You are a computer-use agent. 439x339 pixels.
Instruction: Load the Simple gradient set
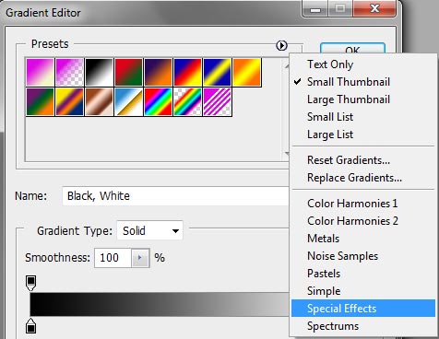coord(363,291)
